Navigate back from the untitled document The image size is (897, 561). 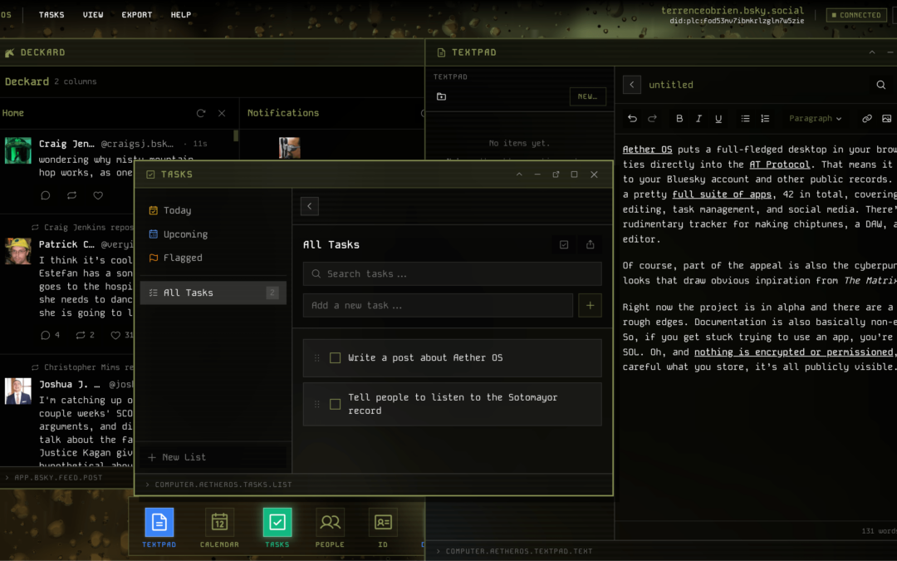coord(631,84)
